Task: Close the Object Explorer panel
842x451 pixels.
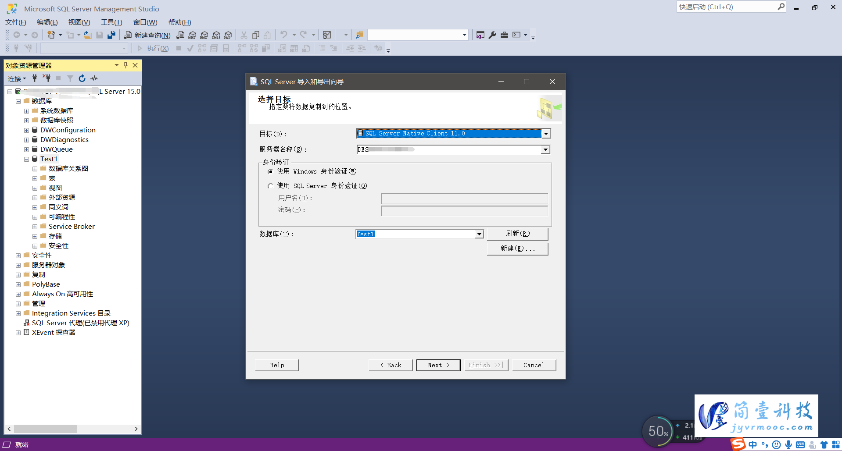Action: click(x=135, y=65)
